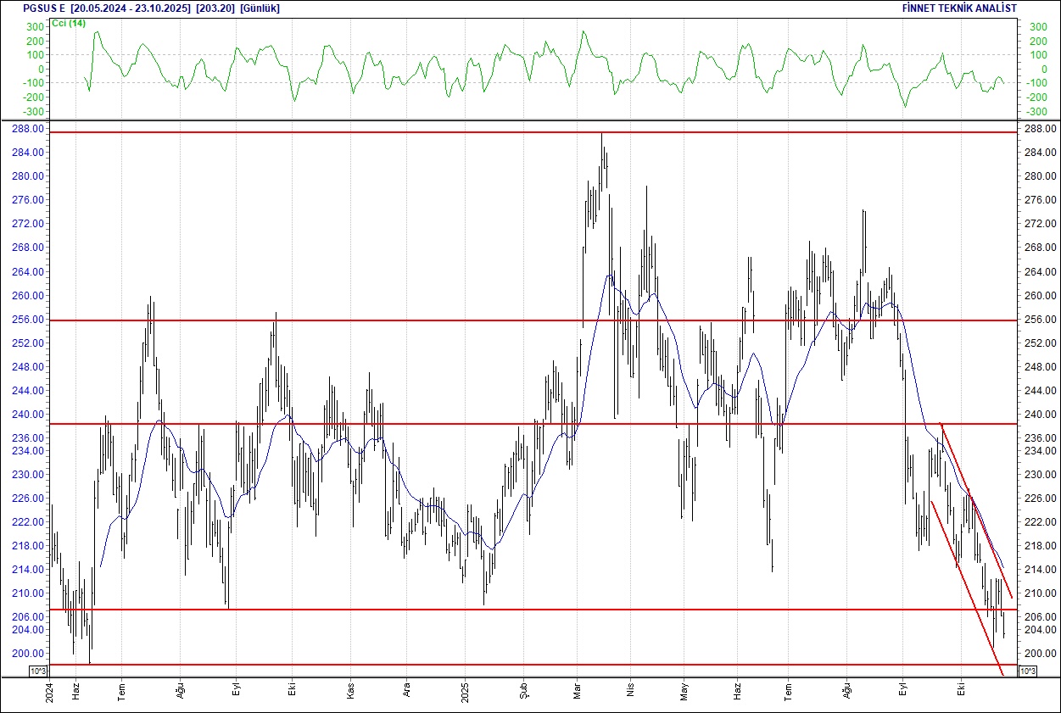The image size is (1061, 713).
Task: Click the Şub month marker on time axis
Action: click(x=523, y=693)
